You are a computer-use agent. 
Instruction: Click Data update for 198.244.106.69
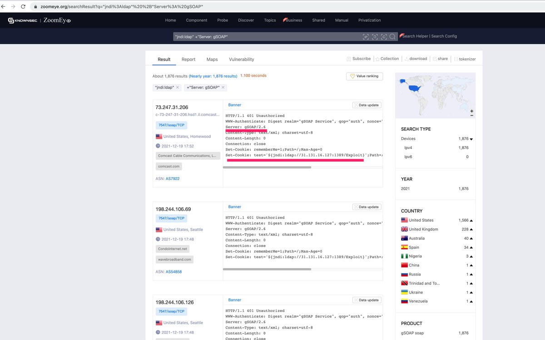coord(367,207)
